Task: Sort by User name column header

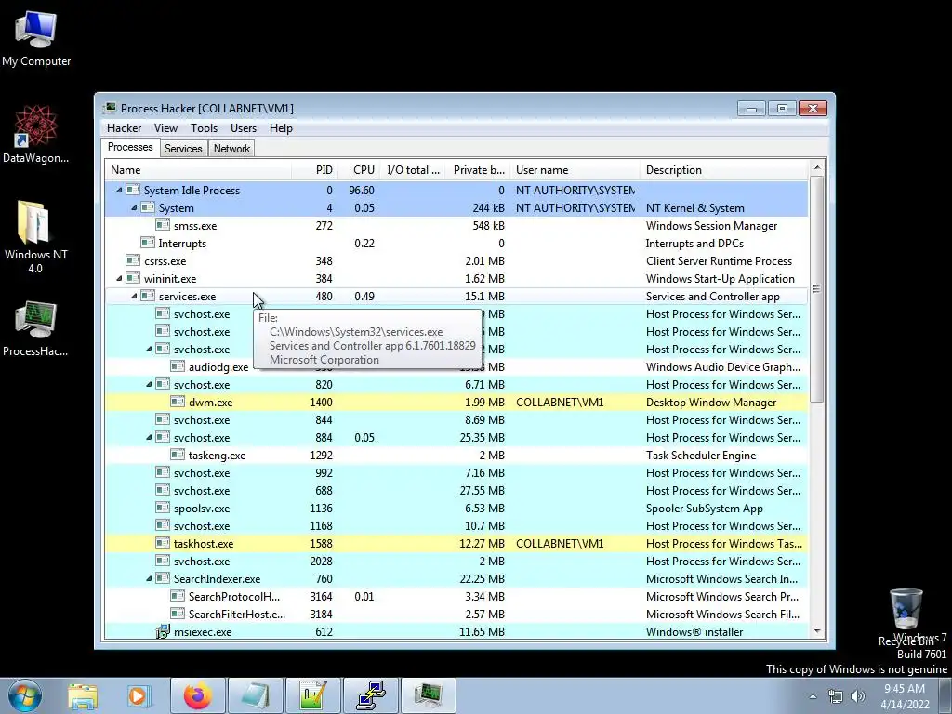Action: coord(575,170)
